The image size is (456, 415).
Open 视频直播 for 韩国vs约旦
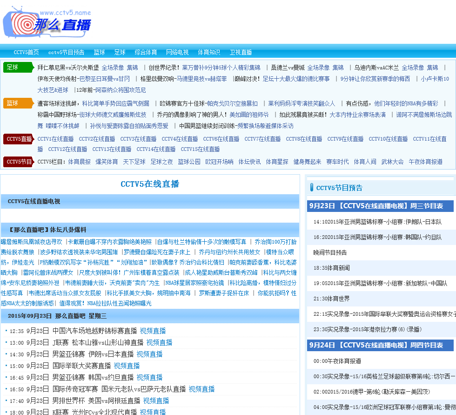(x=149, y=377)
